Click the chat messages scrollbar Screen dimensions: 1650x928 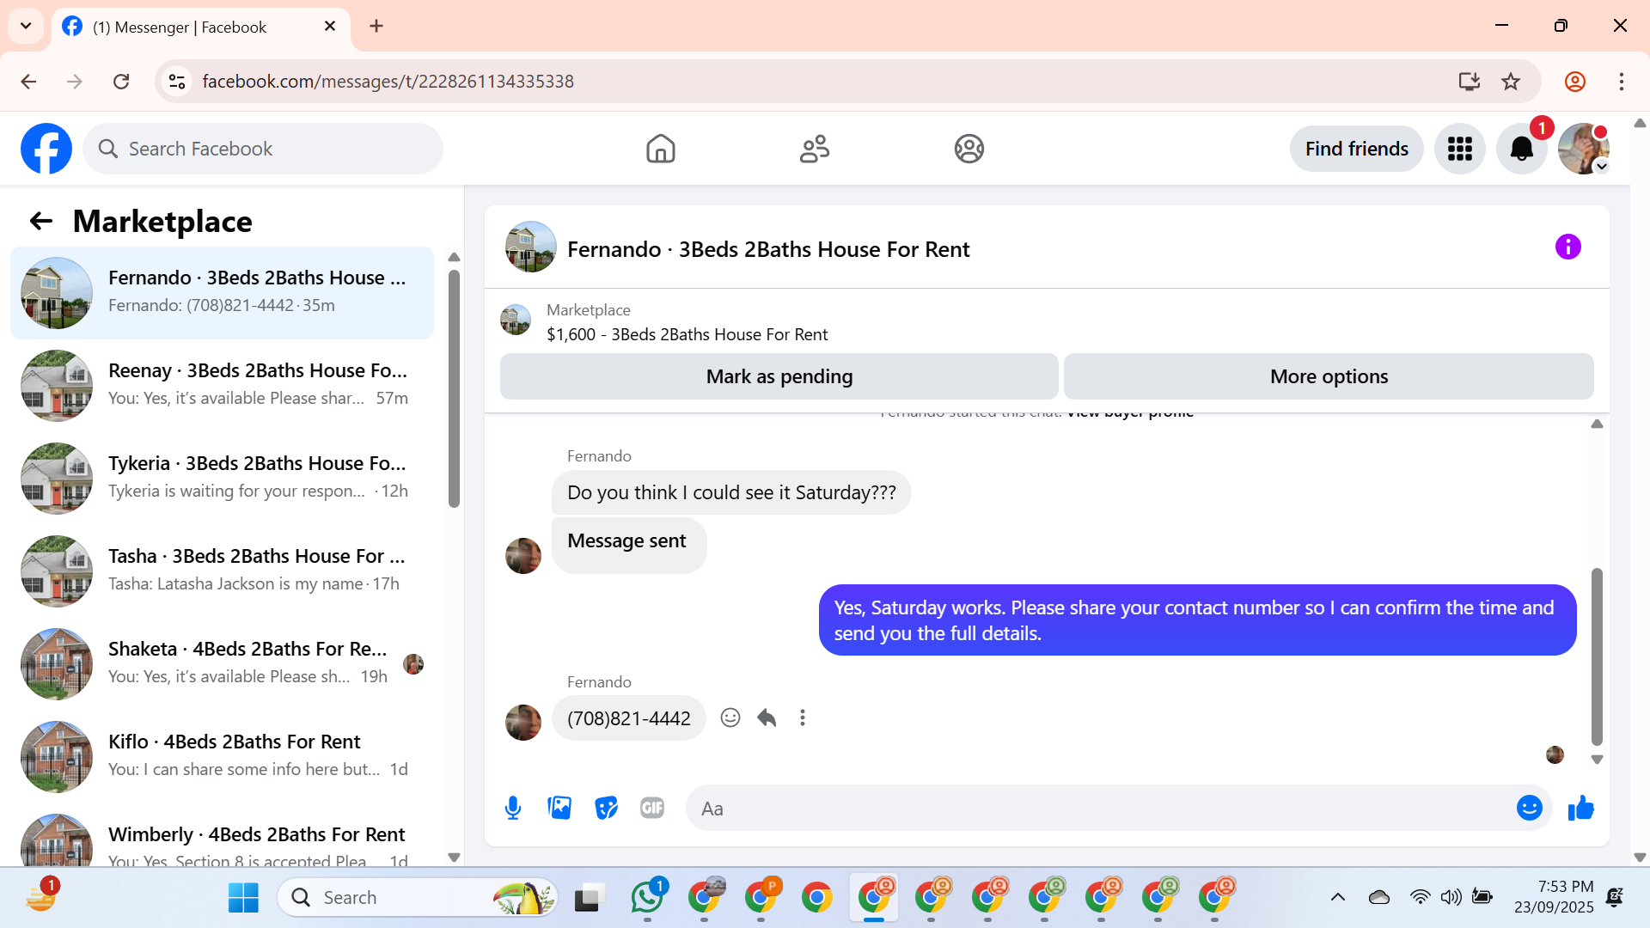pos(1597,656)
